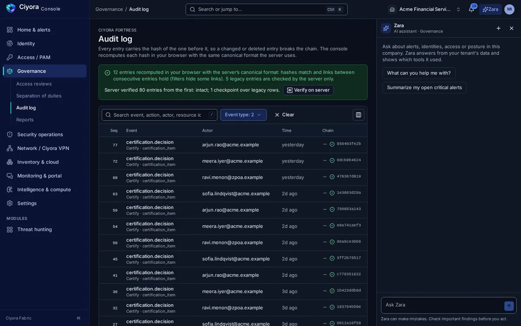The height and width of the screenshot is (326, 521).
Task: Open the Event type: 2 filter dropdown
Action: click(243, 115)
